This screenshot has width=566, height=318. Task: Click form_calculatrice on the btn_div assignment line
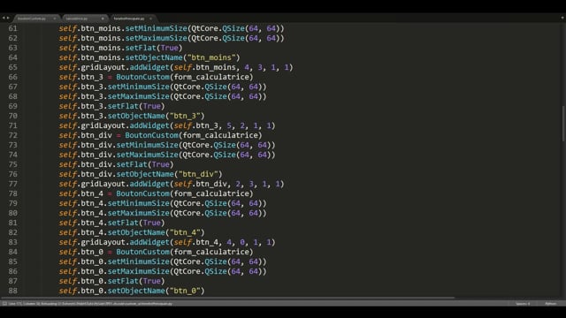(x=220, y=135)
